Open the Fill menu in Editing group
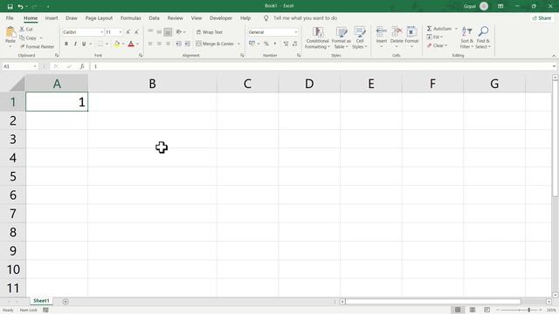Image resolution: width=559 pixels, height=314 pixels. [x=435, y=37]
